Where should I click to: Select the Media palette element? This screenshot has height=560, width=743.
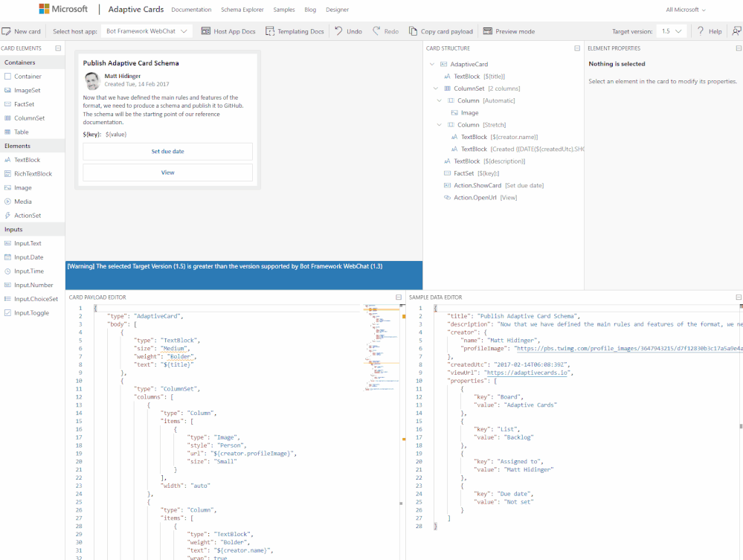click(32, 202)
